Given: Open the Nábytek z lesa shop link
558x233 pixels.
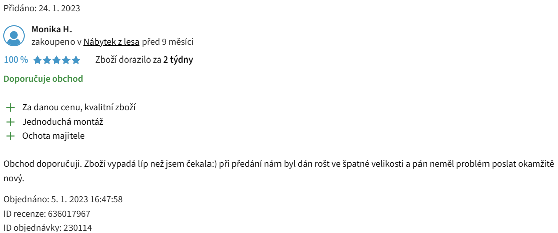Looking at the screenshot, I should coord(111,42).
